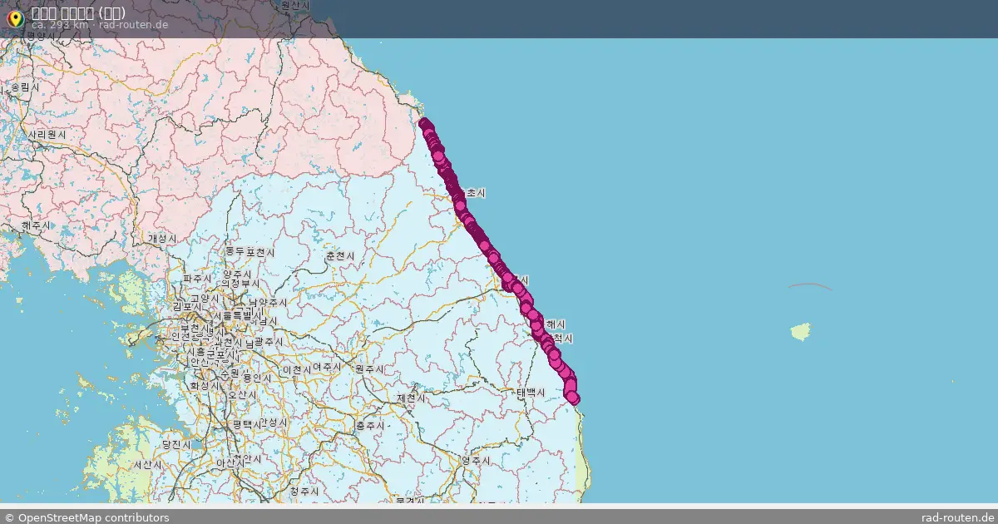Click rad-routen.de text in the footer
998x524 pixels.
[957, 517]
